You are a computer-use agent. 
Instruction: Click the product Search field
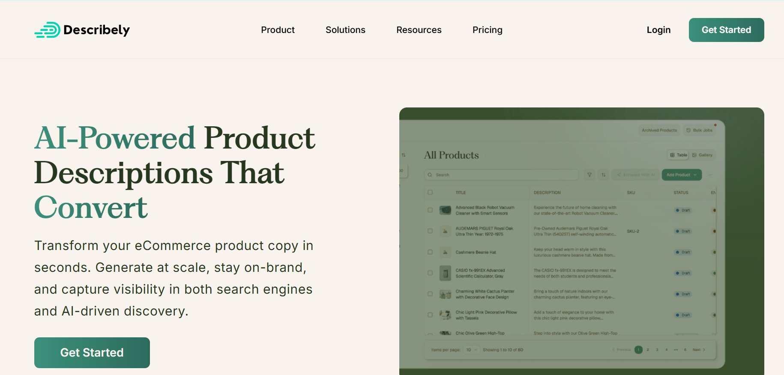pyautogui.click(x=501, y=175)
